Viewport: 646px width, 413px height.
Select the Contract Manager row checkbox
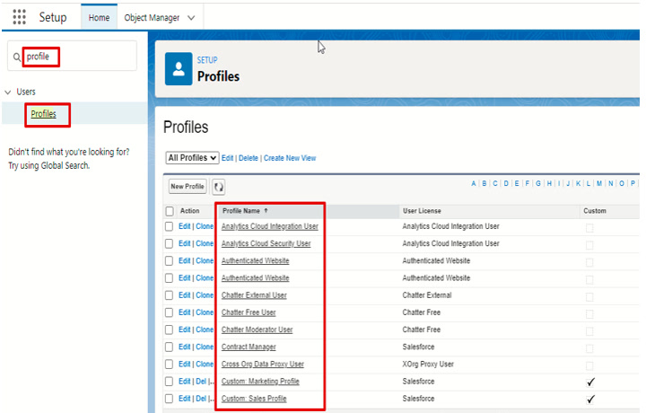tap(170, 347)
